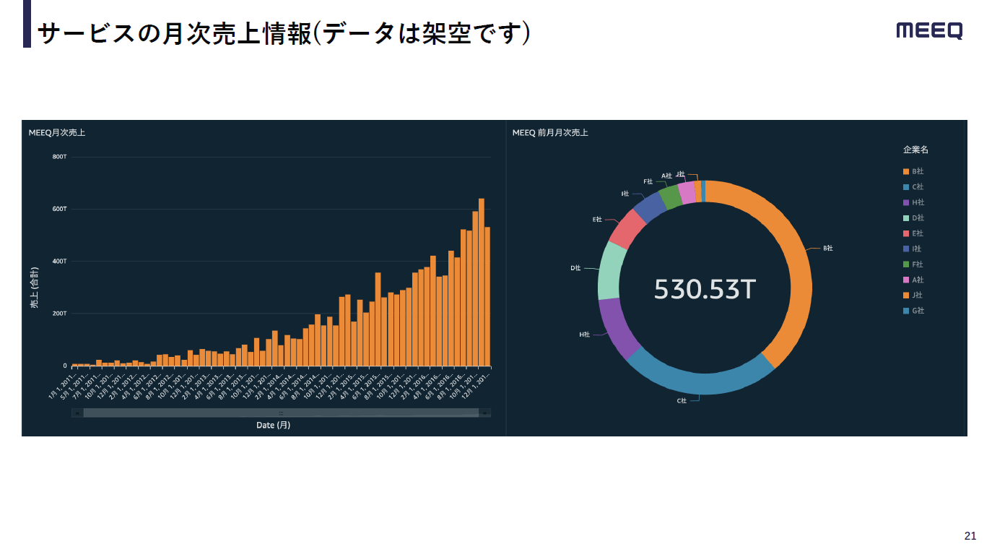This screenshot has height=552, width=992.
Task: Click the MEEQ logo in the slide header
Action: 929,30
